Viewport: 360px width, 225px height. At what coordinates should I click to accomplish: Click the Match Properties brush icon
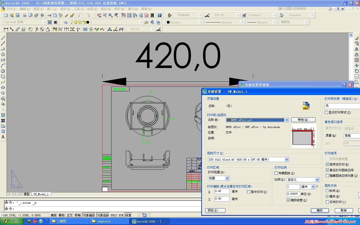(x=66, y=15)
